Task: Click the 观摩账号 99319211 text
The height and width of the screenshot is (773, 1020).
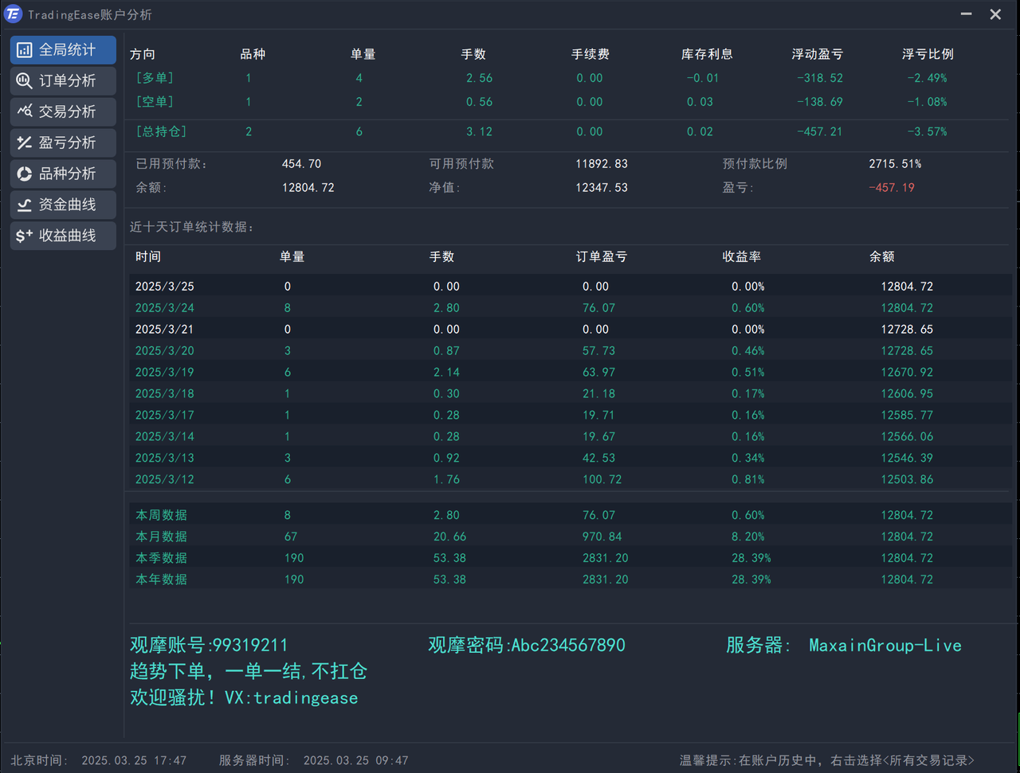Action: [x=209, y=645]
